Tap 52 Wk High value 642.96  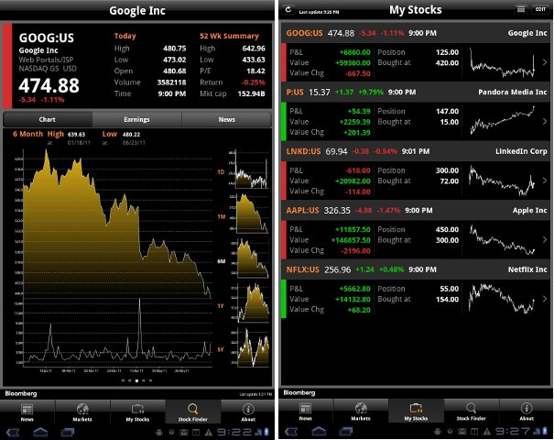(254, 49)
